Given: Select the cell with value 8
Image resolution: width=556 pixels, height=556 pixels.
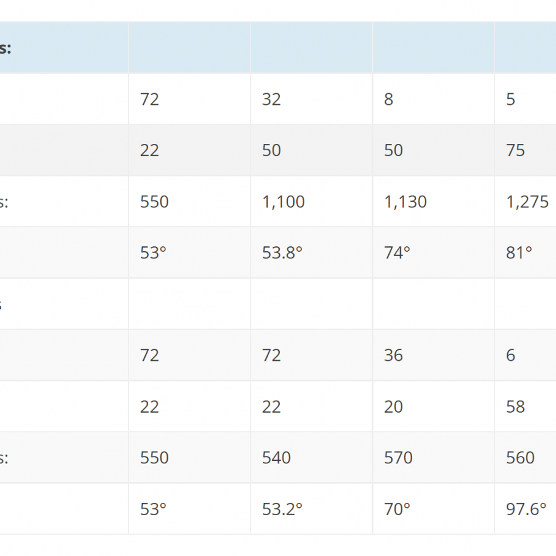Looking at the screenshot, I should coord(433,99).
